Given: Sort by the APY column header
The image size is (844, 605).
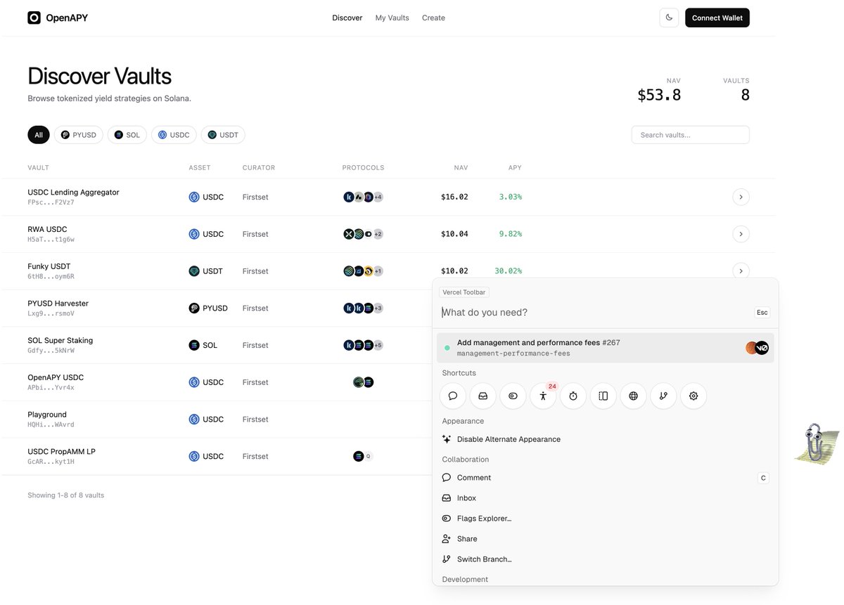Looking at the screenshot, I should [x=515, y=168].
